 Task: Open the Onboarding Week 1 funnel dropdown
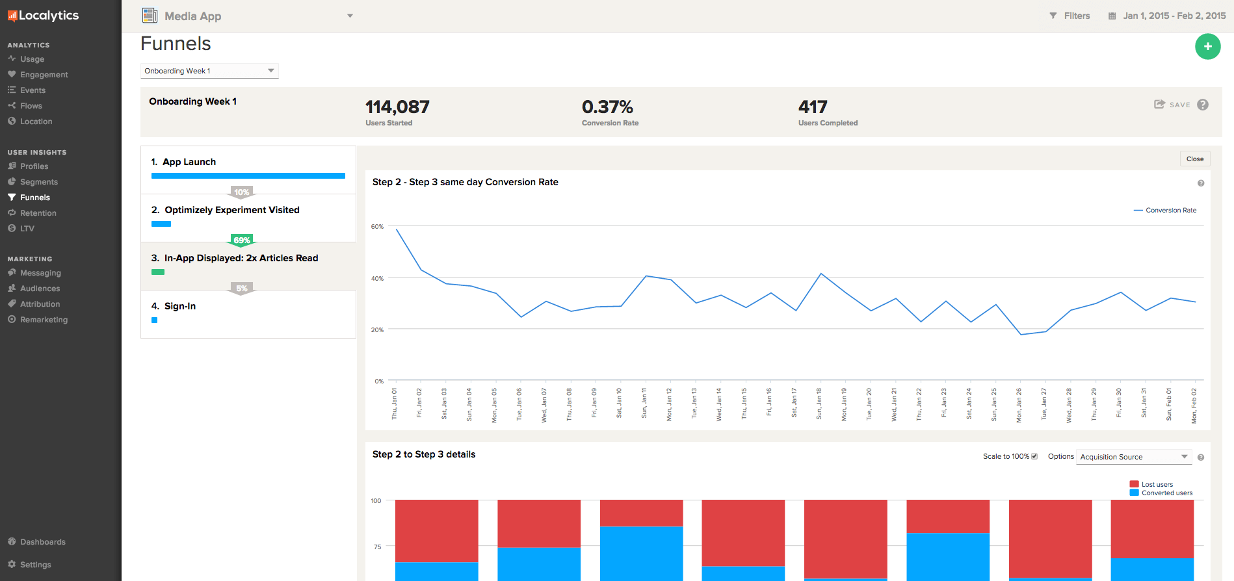coord(209,71)
